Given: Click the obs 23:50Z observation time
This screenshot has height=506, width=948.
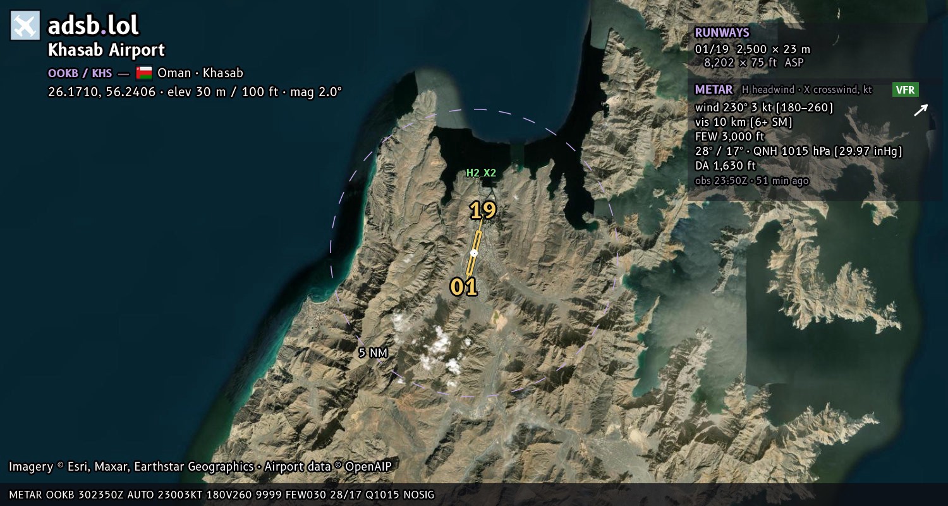Looking at the screenshot, I should [x=751, y=181].
